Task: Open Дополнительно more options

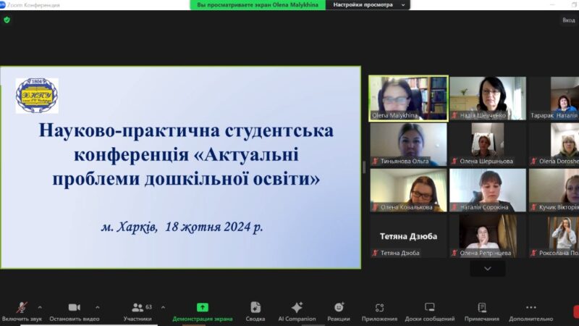Action: click(x=531, y=312)
